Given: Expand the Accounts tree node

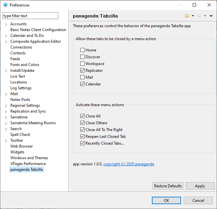Looking at the screenshot, I should pyautogui.click(x=6, y=24).
